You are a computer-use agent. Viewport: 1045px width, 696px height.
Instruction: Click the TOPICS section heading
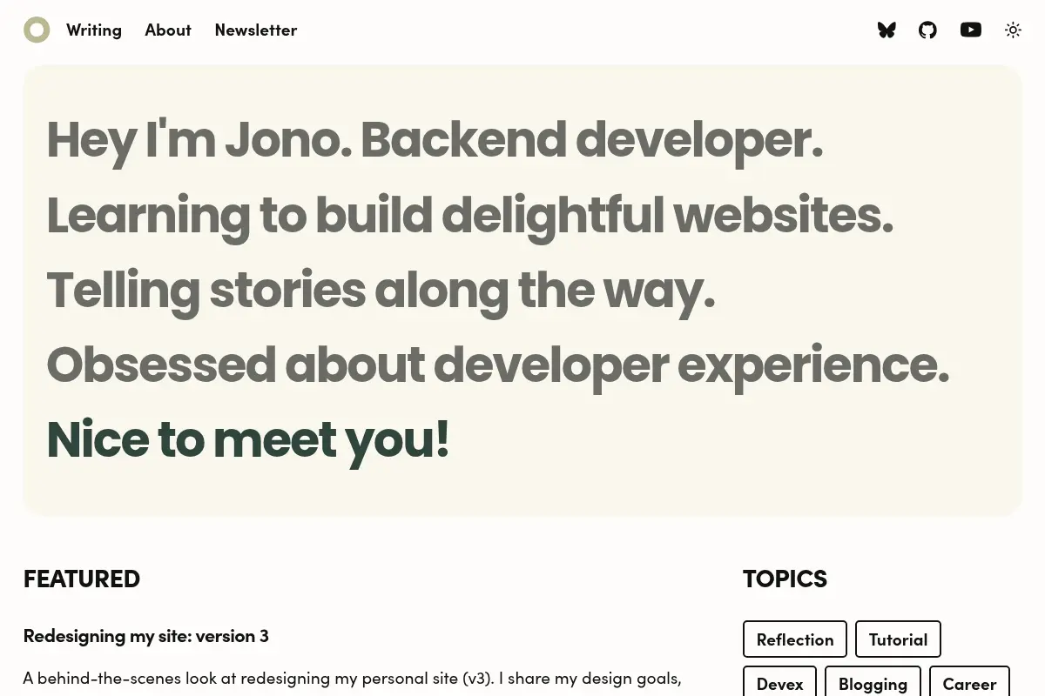785,579
